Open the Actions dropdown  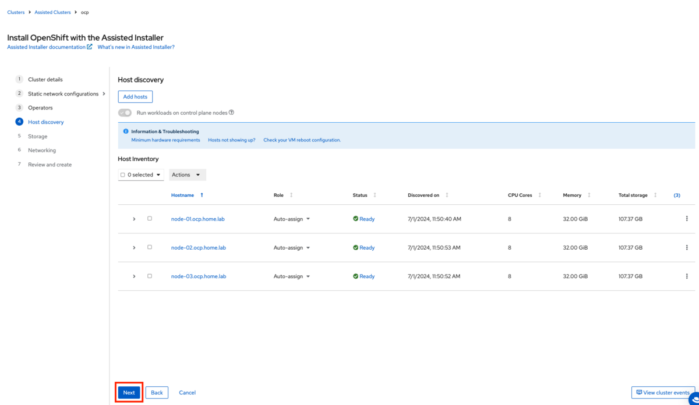pos(188,175)
